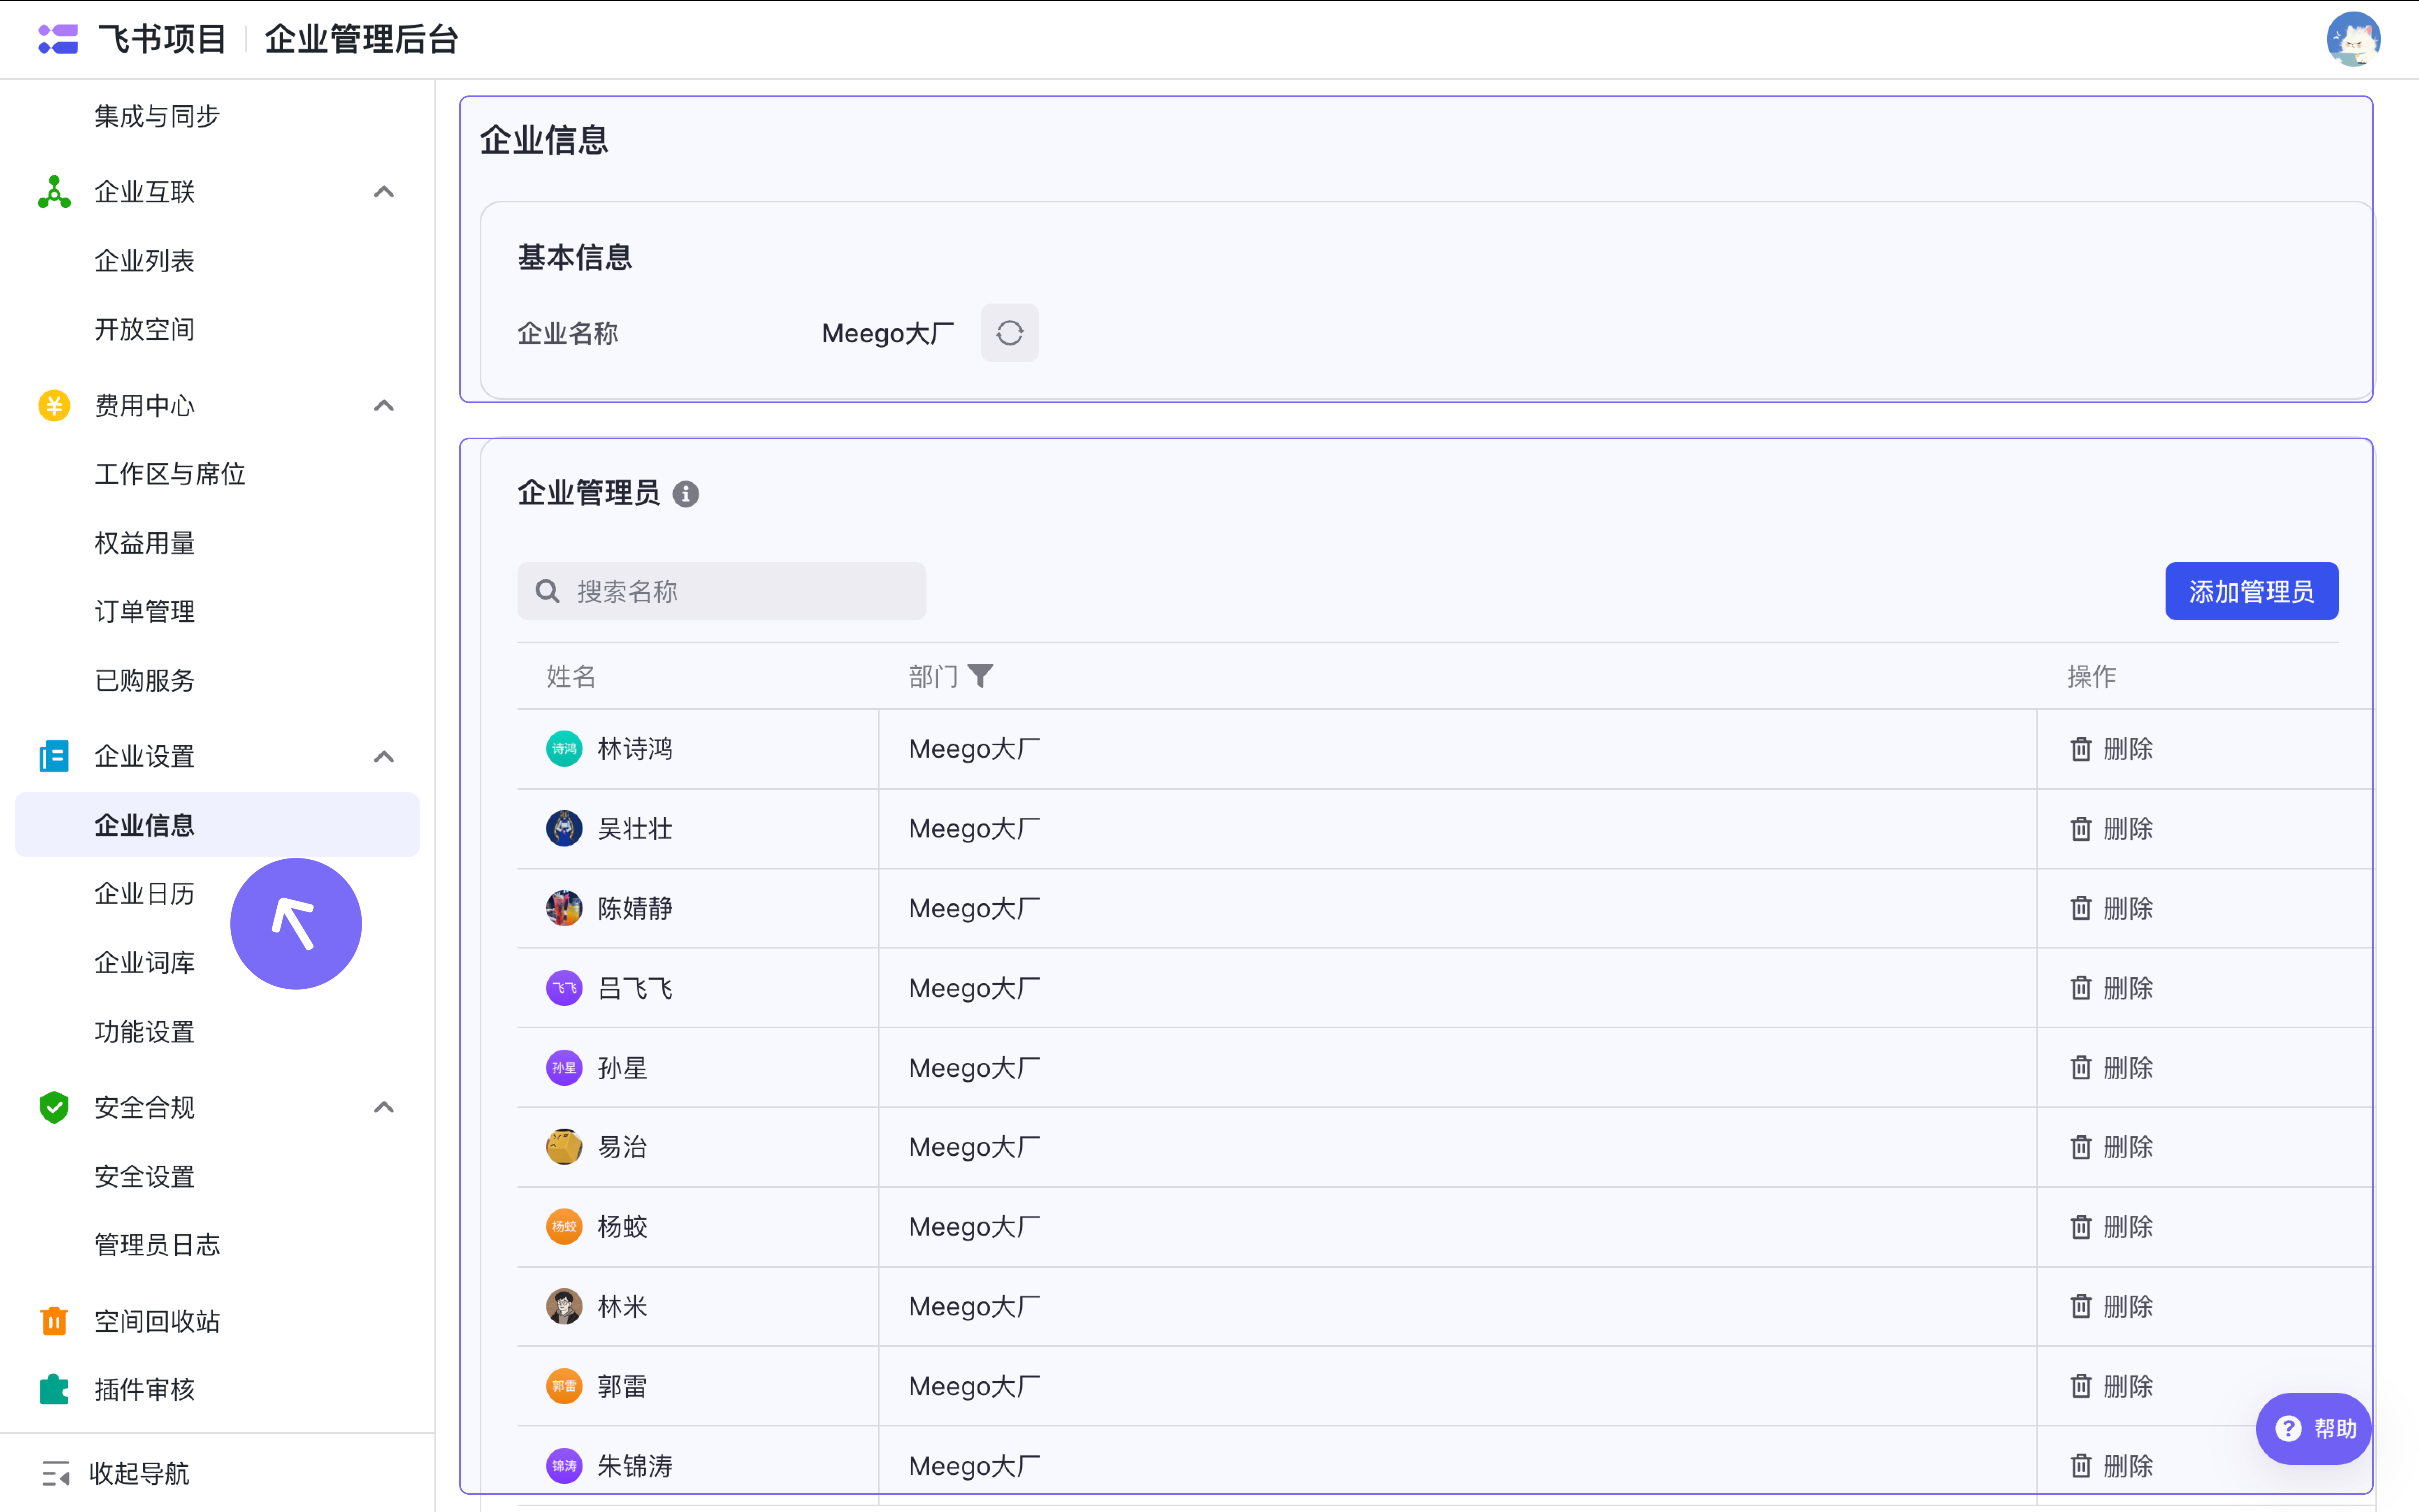
Task: Open 企业词库 in the sidebar
Action: click(145, 962)
